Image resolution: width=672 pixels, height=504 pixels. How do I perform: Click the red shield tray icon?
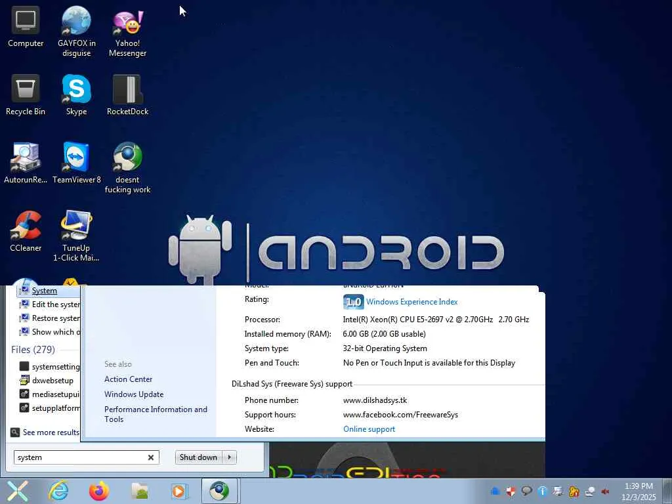pos(511,492)
